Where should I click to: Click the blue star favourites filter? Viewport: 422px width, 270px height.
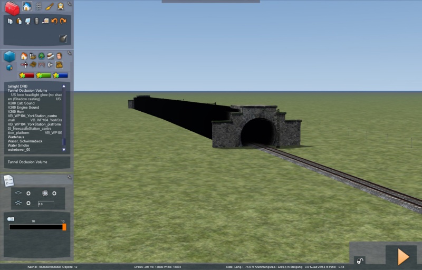tap(60, 75)
